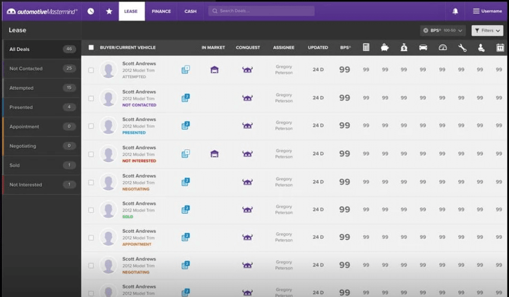Image resolution: width=509 pixels, height=297 pixels.
Task: Open the BPS 100-50 dropdown
Action: 443,30
